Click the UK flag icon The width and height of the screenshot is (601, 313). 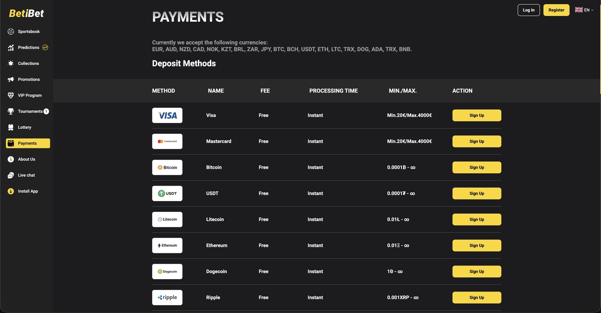click(579, 10)
